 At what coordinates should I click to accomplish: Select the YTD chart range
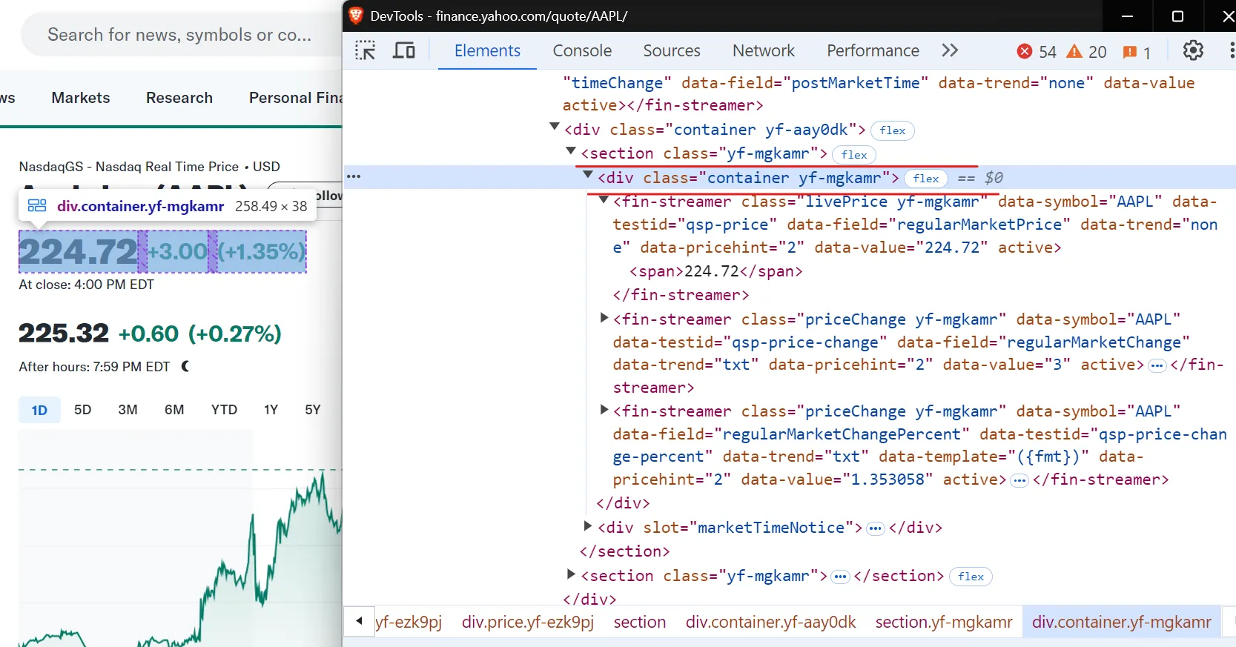[224, 410]
